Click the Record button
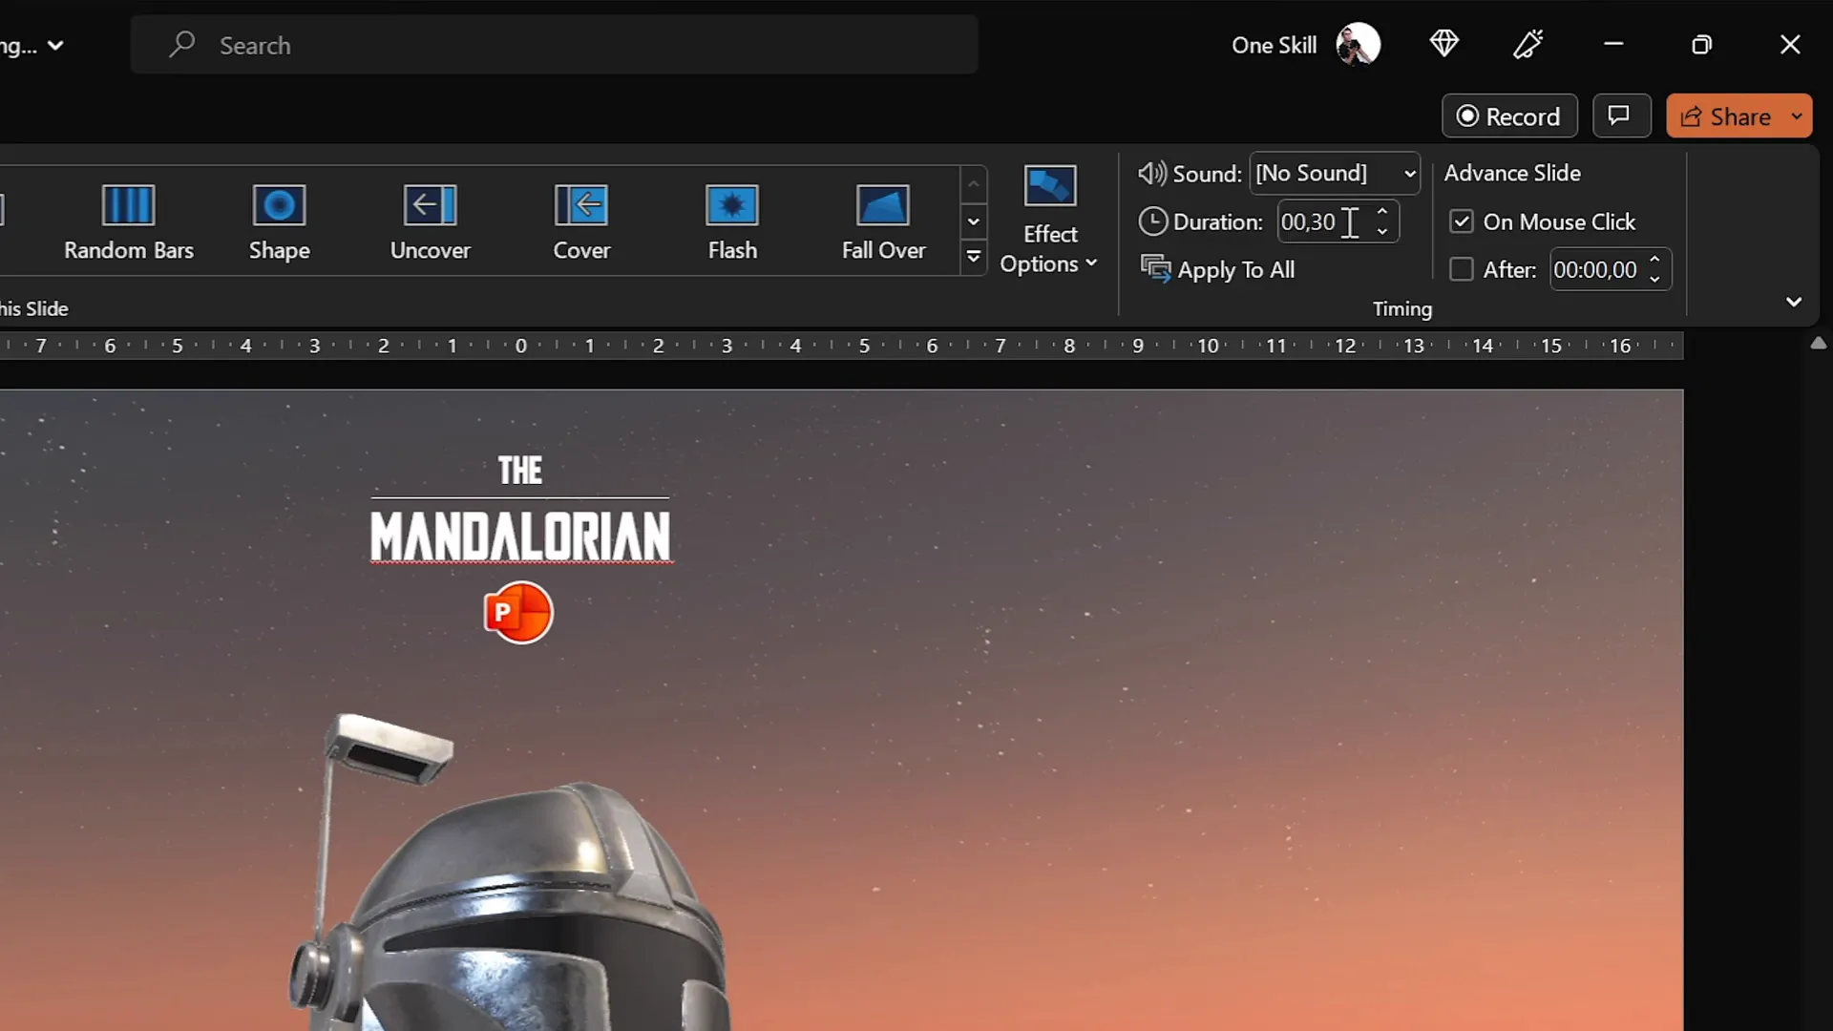The height and width of the screenshot is (1031, 1833). [x=1508, y=116]
